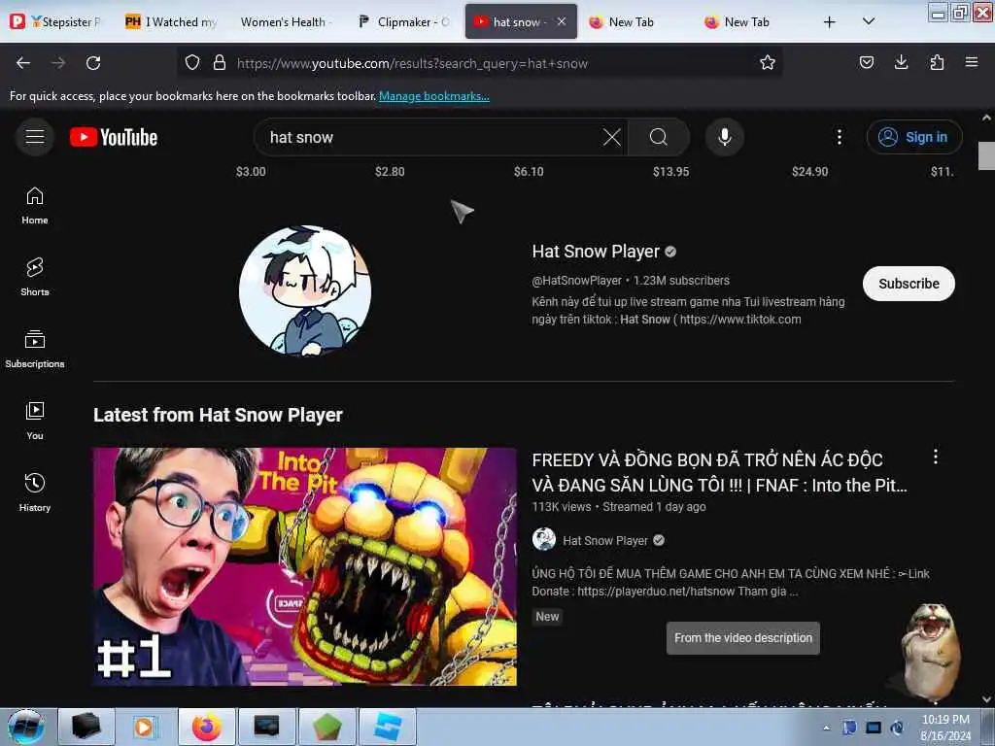Open the media player taskbar icon

(145, 727)
